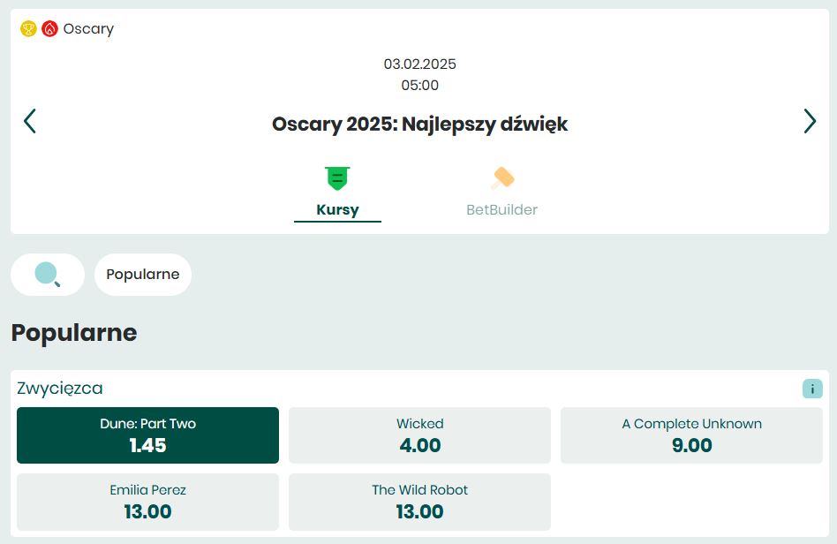
Task: Open the Oscary category link
Action: (88, 28)
